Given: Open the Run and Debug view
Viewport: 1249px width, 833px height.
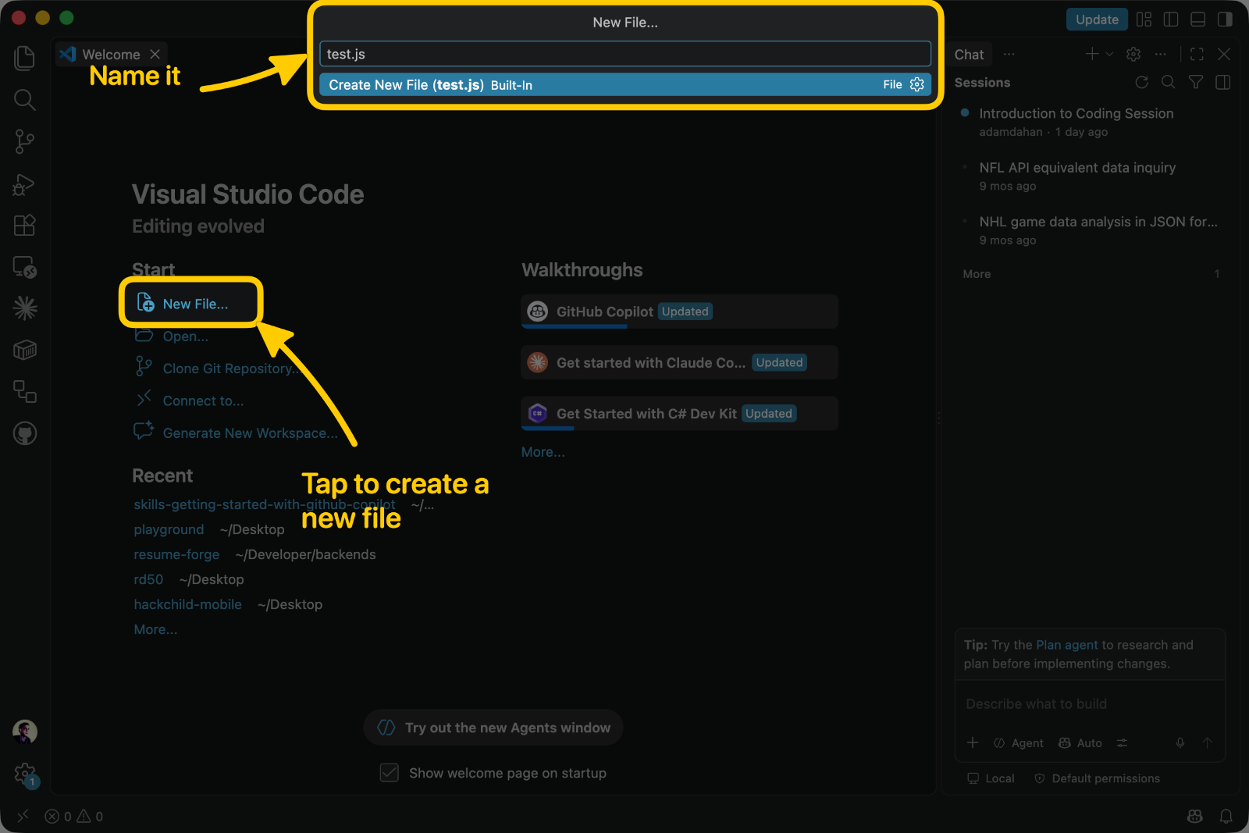Looking at the screenshot, I should pyautogui.click(x=25, y=184).
